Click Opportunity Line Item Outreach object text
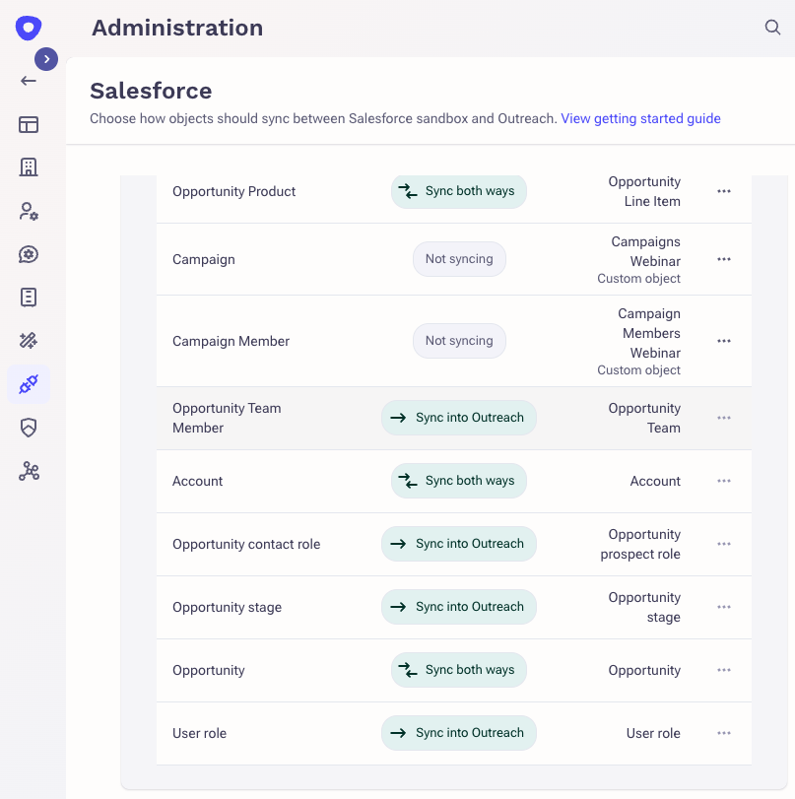Viewport: 795px width, 799px height. pos(644,191)
